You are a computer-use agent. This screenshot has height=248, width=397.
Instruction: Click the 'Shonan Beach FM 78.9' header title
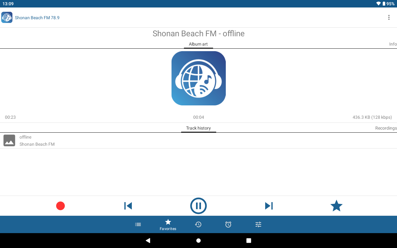pyautogui.click(x=37, y=18)
